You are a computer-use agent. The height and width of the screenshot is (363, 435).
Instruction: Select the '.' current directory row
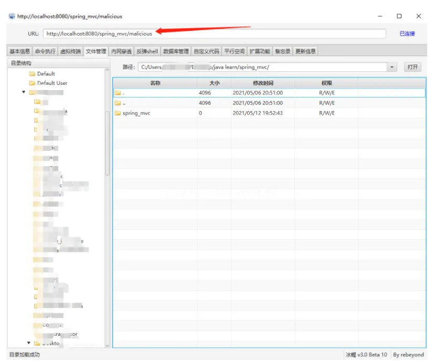(269, 93)
